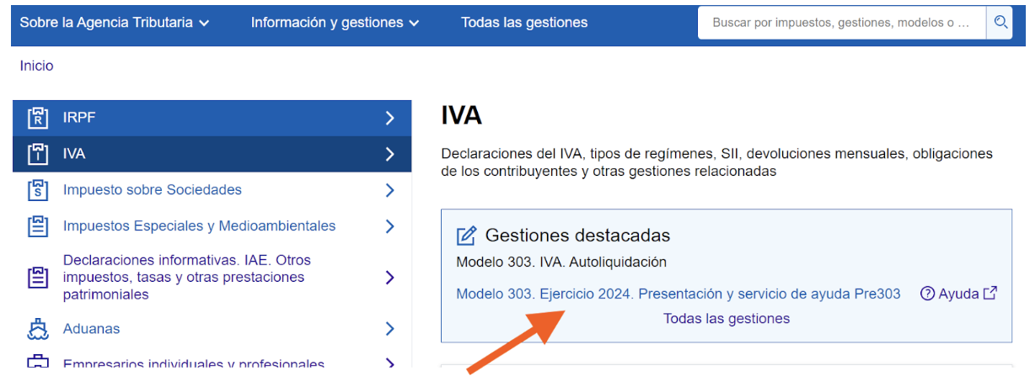This screenshot has height=387, width=1030.
Task: Select IVA in the sidebar menu
Action: 212,154
